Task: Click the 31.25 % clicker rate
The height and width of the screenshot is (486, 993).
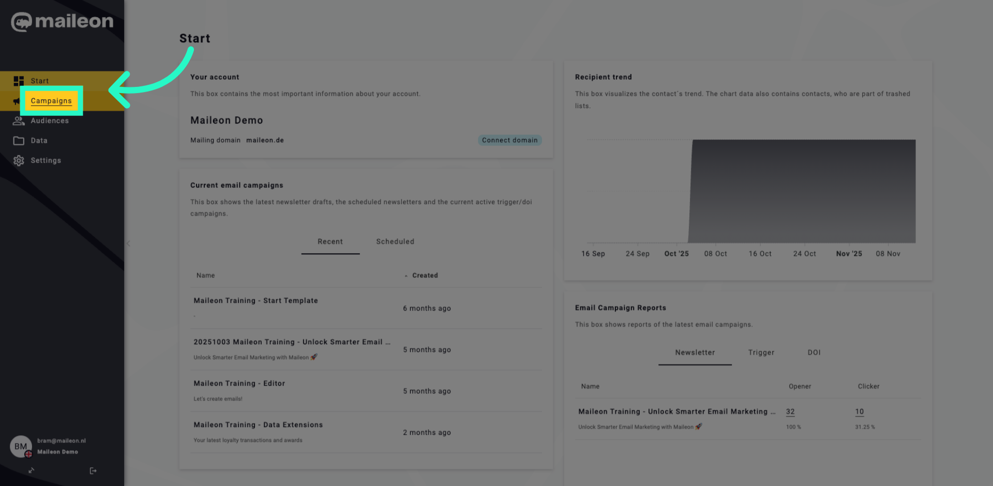Action: (x=865, y=427)
